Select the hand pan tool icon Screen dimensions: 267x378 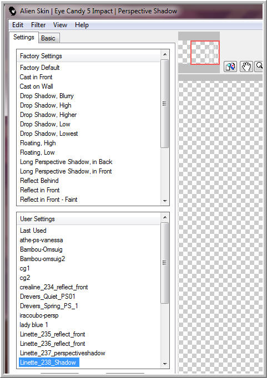point(246,67)
